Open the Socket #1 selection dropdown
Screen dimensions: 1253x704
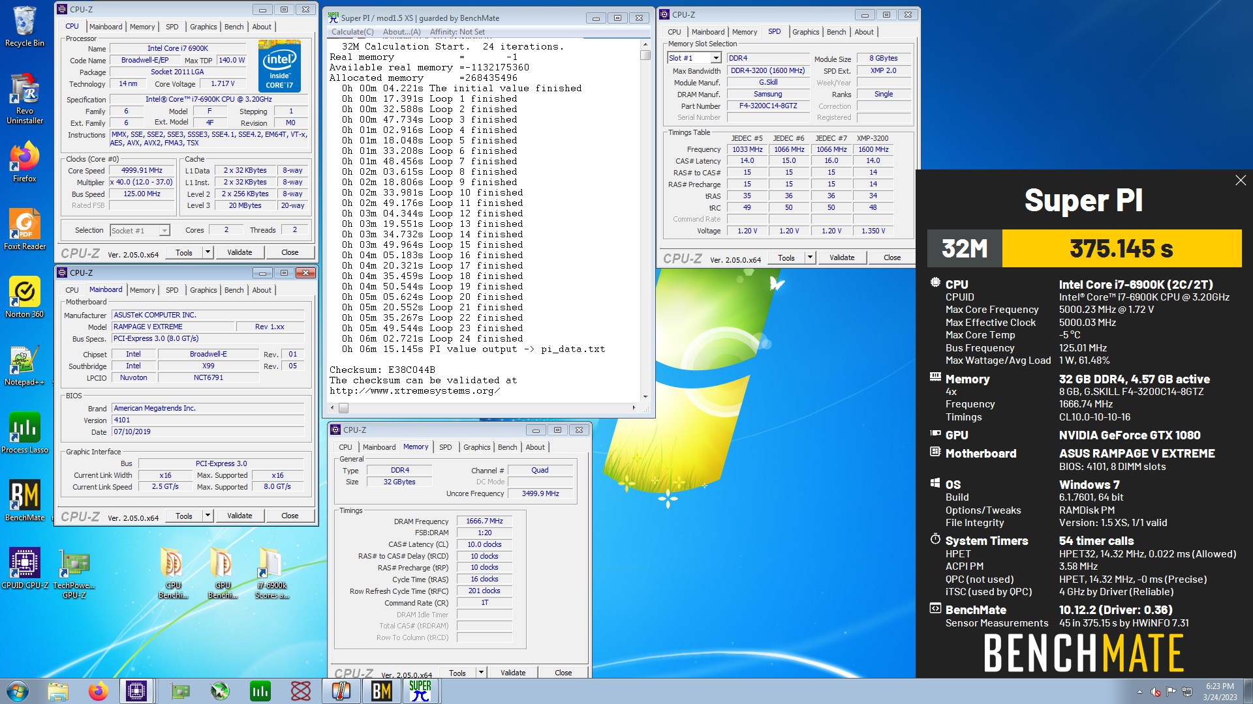coord(164,231)
